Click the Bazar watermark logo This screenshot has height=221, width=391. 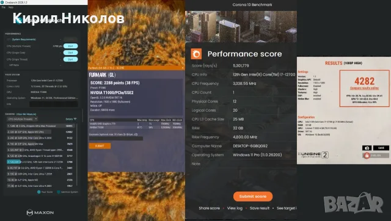(x=353, y=203)
